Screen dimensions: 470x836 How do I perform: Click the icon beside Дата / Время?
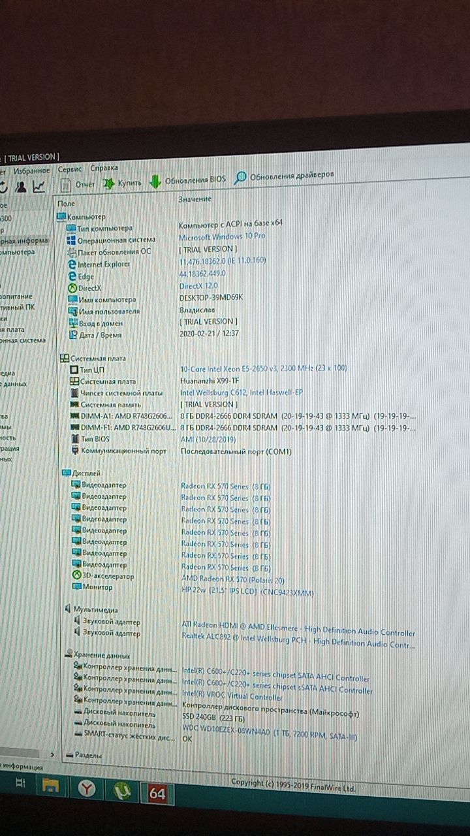pos(72,335)
